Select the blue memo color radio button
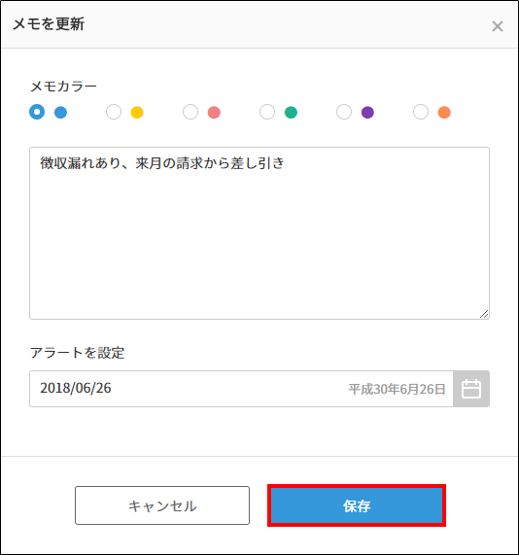519x555 pixels. coord(37,112)
